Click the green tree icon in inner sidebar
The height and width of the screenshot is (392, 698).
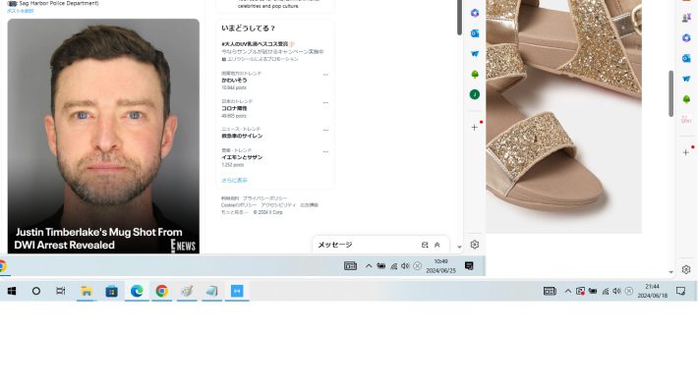coord(475,75)
